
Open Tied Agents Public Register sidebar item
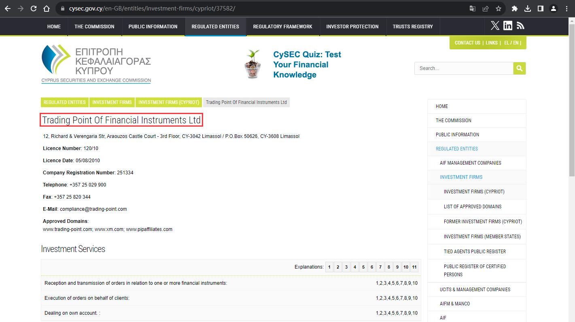pyautogui.click(x=475, y=252)
